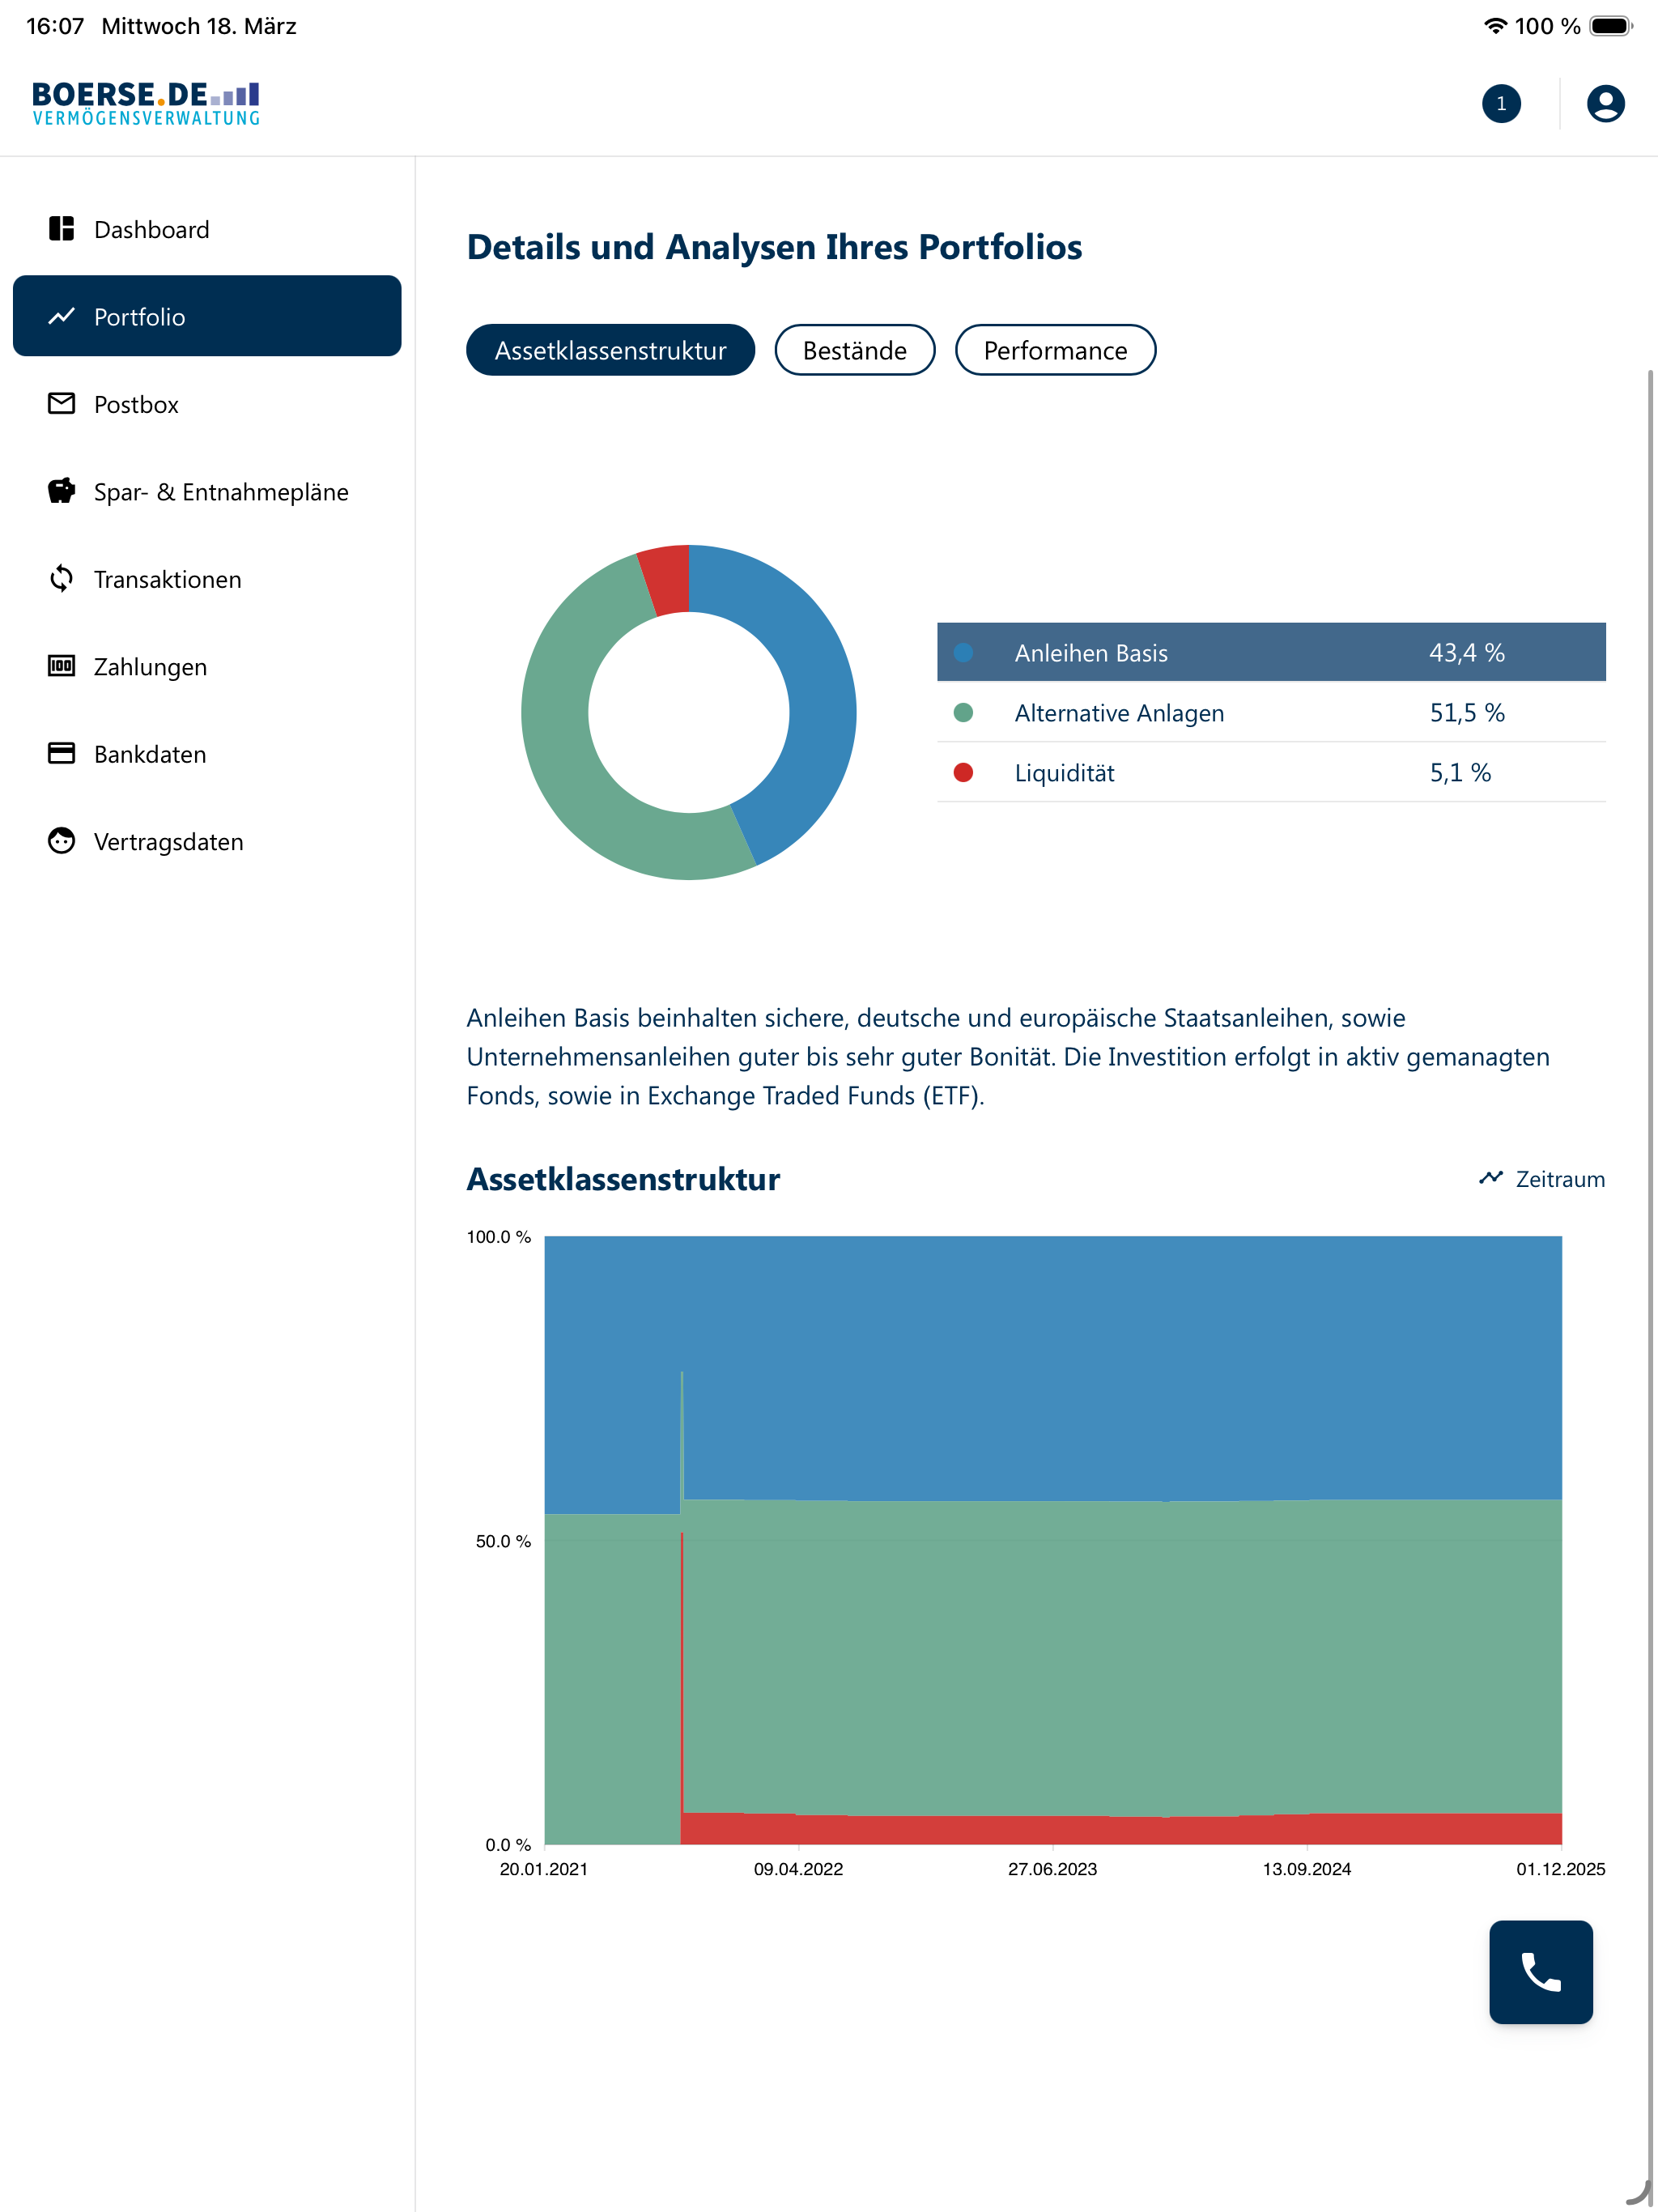The width and height of the screenshot is (1658, 2212).
Task: Go to Dashboard in sidebar
Action: (207, 229)
